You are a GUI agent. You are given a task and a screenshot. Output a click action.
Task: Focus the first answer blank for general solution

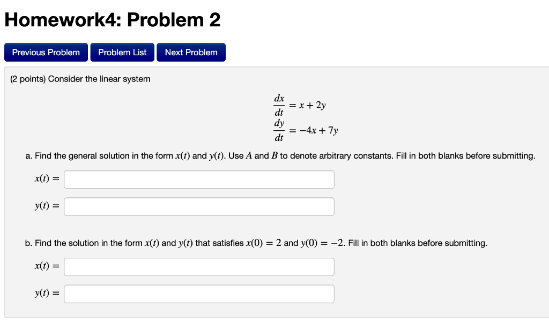pos(199,179)
